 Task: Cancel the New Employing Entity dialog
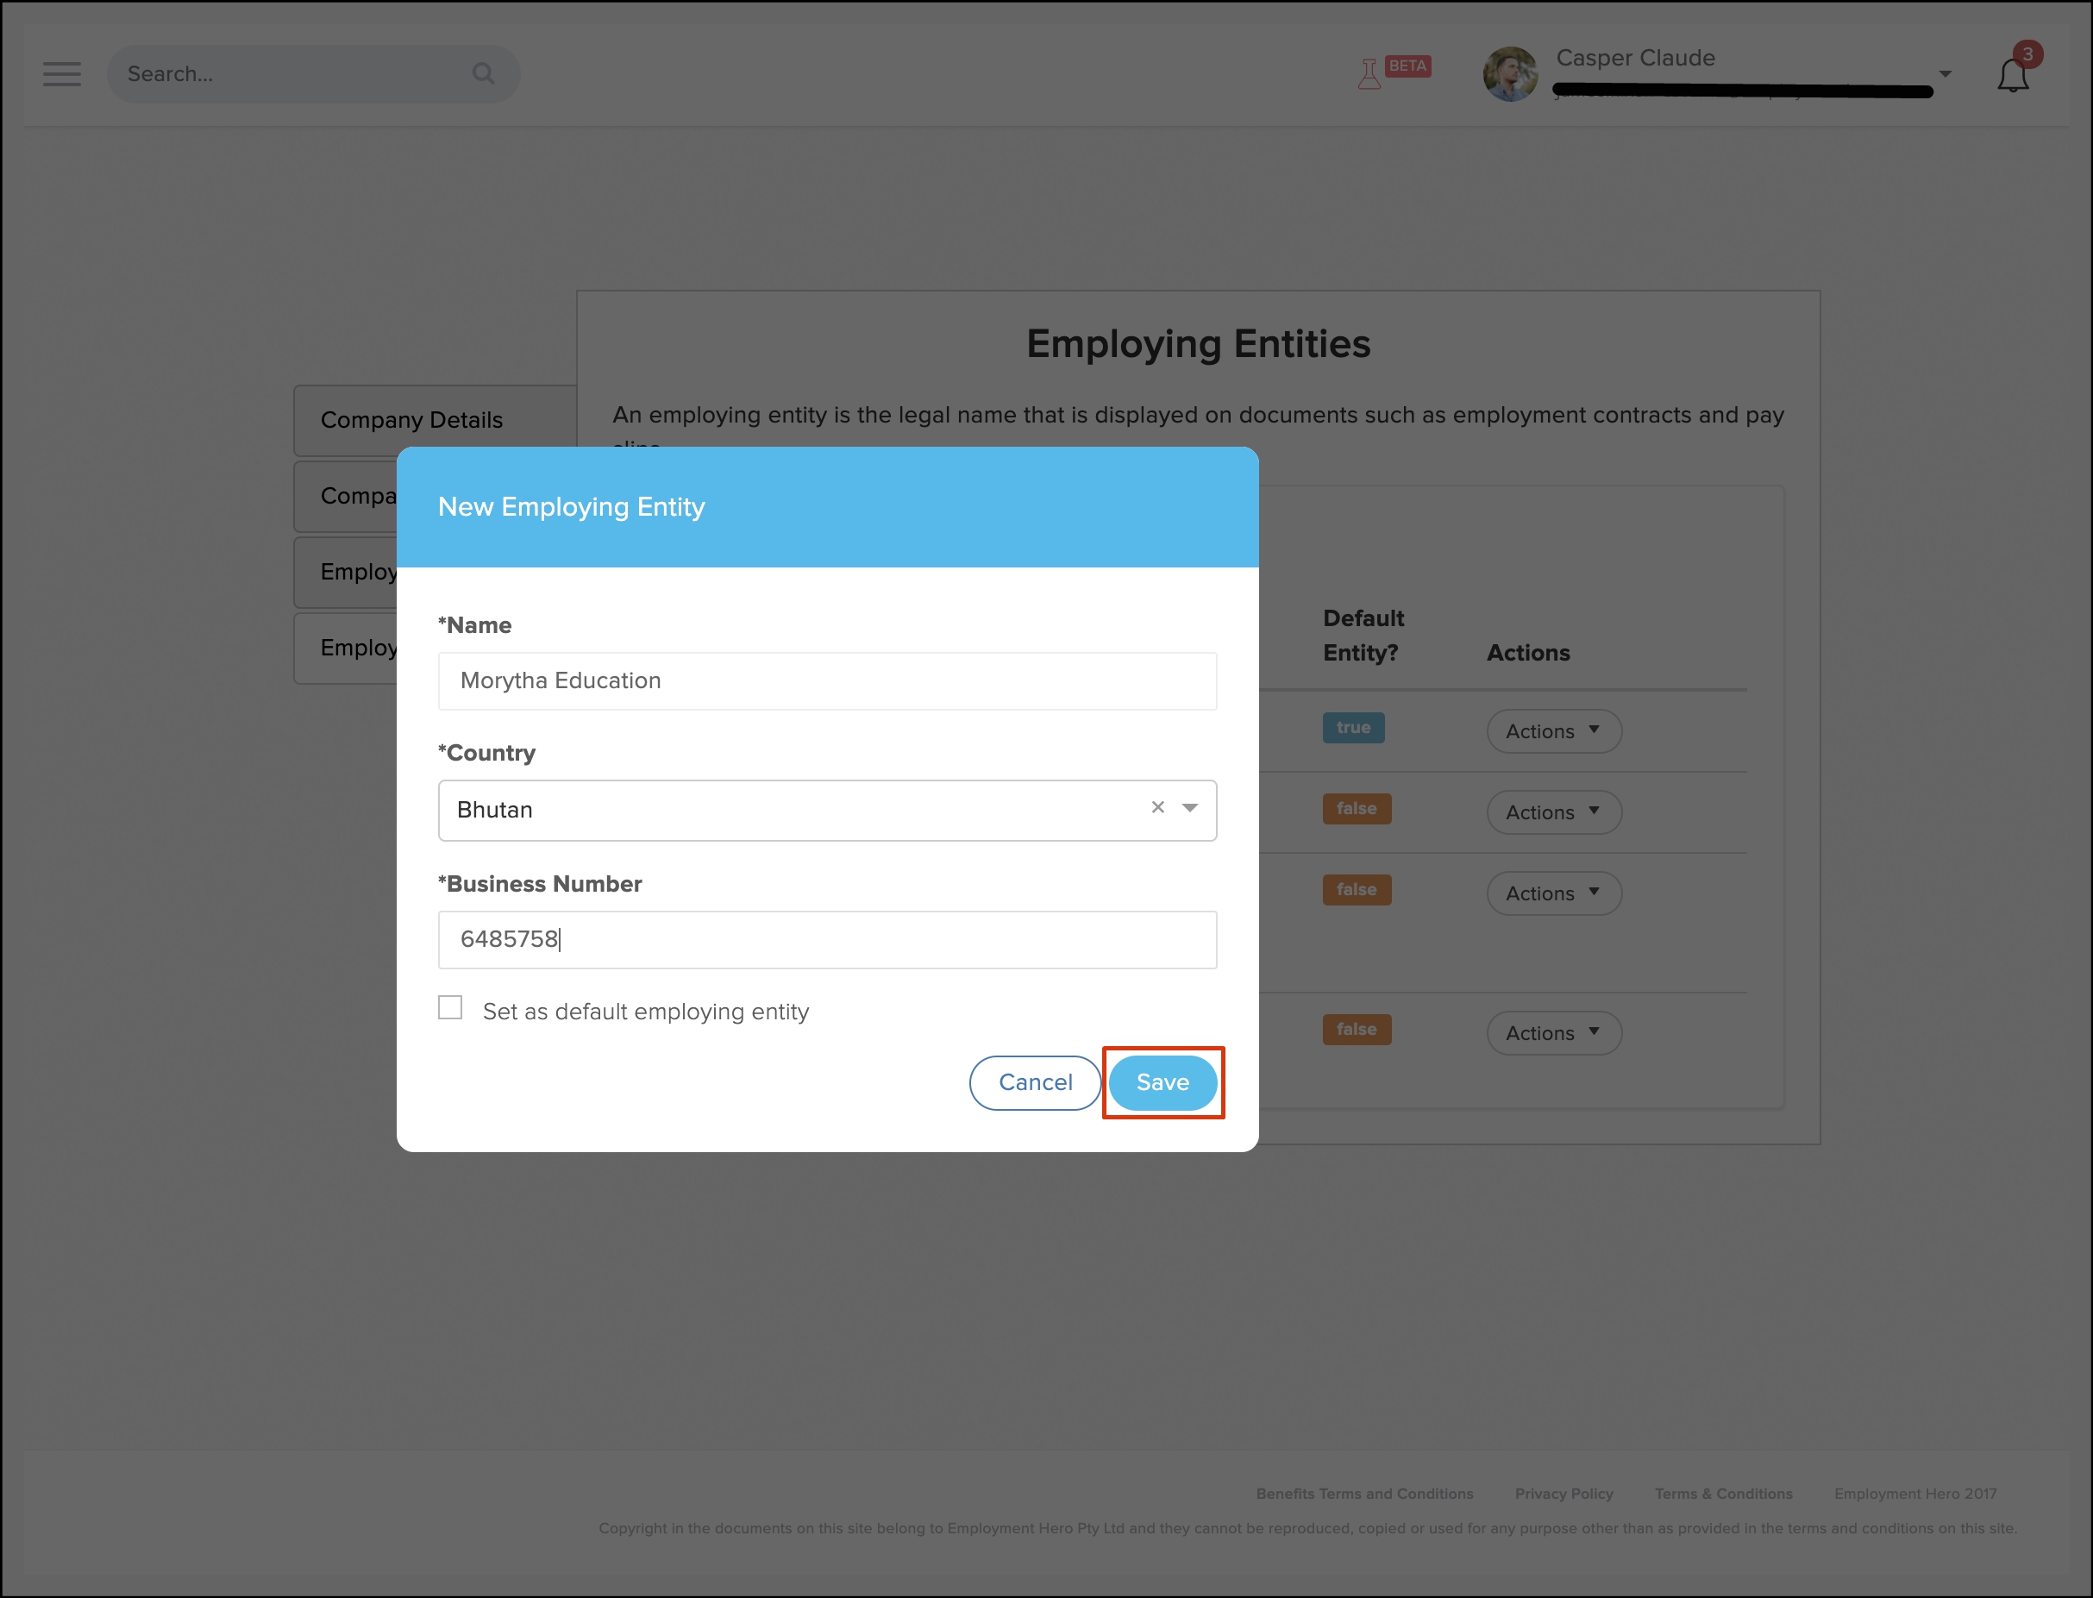(1035, 1082)
